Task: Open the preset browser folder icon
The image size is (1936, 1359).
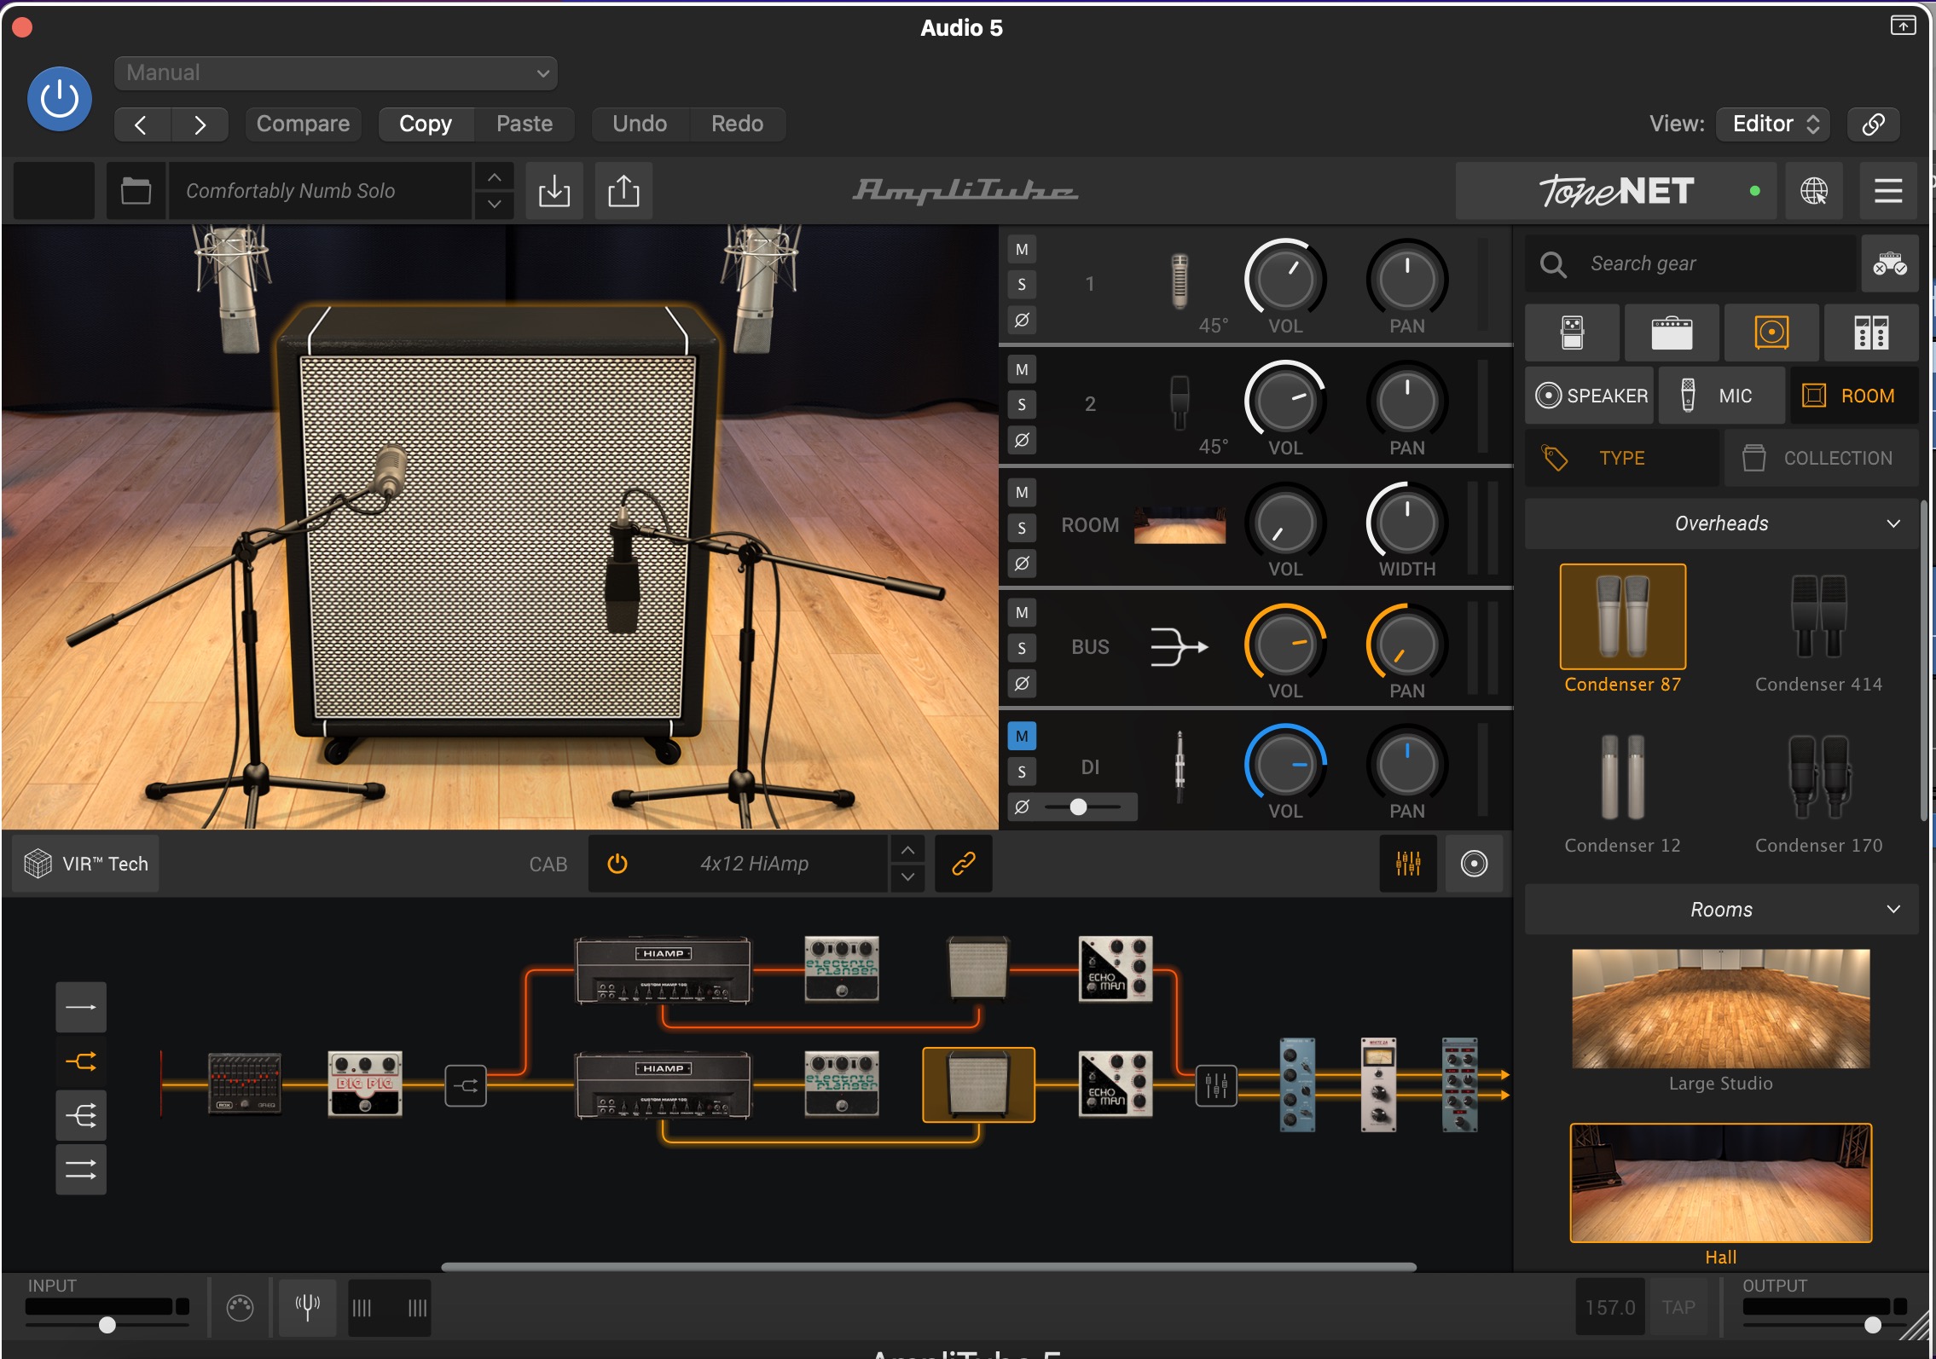Action: pyautogui.click(x=136, y=191)
